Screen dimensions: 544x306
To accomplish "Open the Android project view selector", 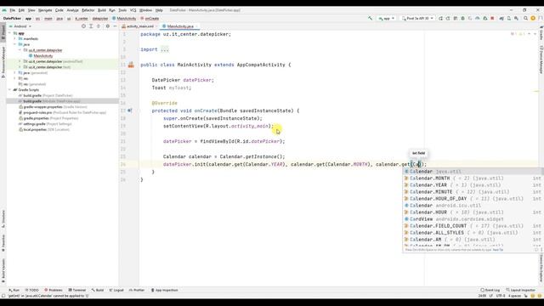I will (20, 26).
